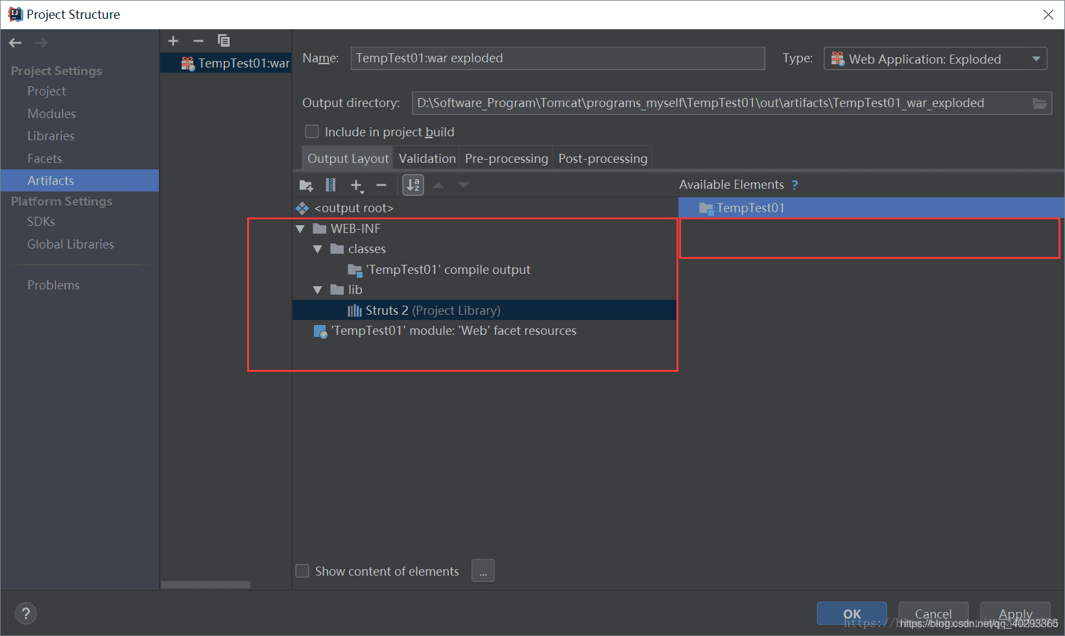Screen dimensions: 1065x636
Task: Open help via the question mark icon
Action: [x=26, y=613]
